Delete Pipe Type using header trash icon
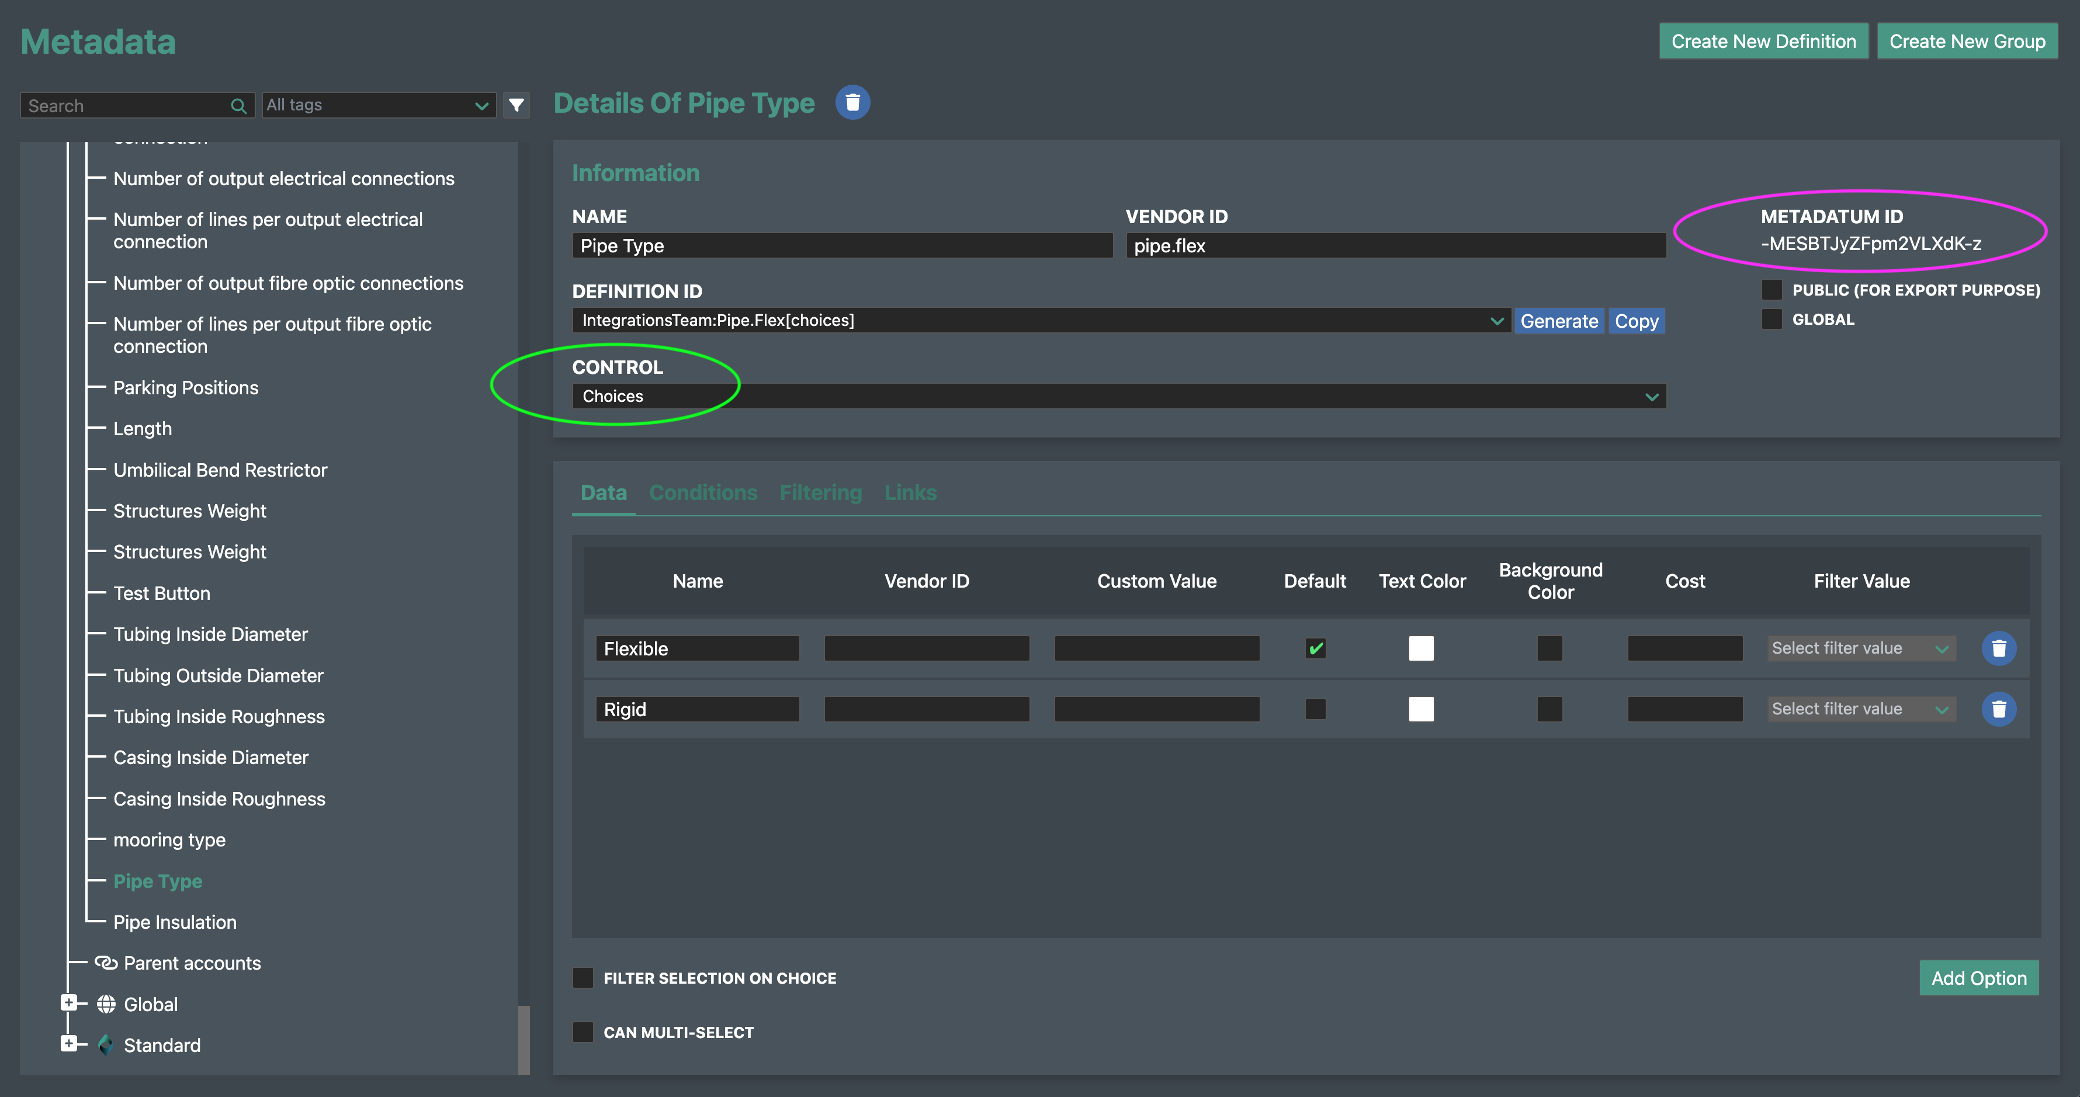Viewport: 2080px width, 1097px height. [x=852, y=103]
